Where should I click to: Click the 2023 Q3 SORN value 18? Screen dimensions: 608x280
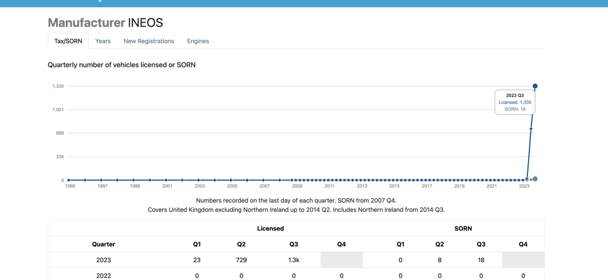click(x=481, y=260)
